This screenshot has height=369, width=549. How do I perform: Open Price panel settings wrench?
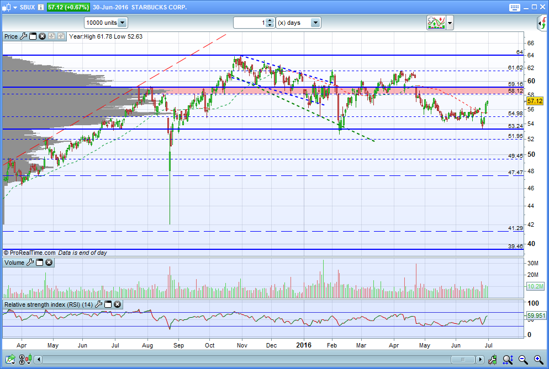(23, 36)
